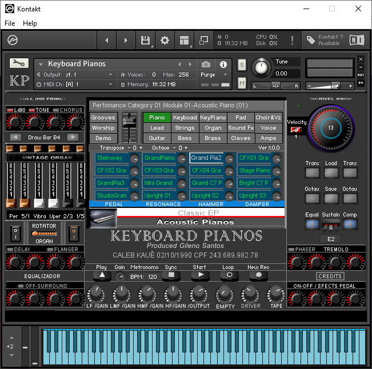Take a snapshot with camera icon
This screenshot has height=369, width=372.
[206, 65]
